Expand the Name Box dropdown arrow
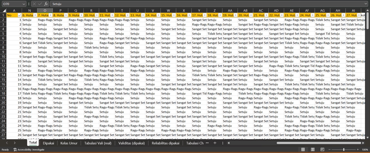 [24, 4]
